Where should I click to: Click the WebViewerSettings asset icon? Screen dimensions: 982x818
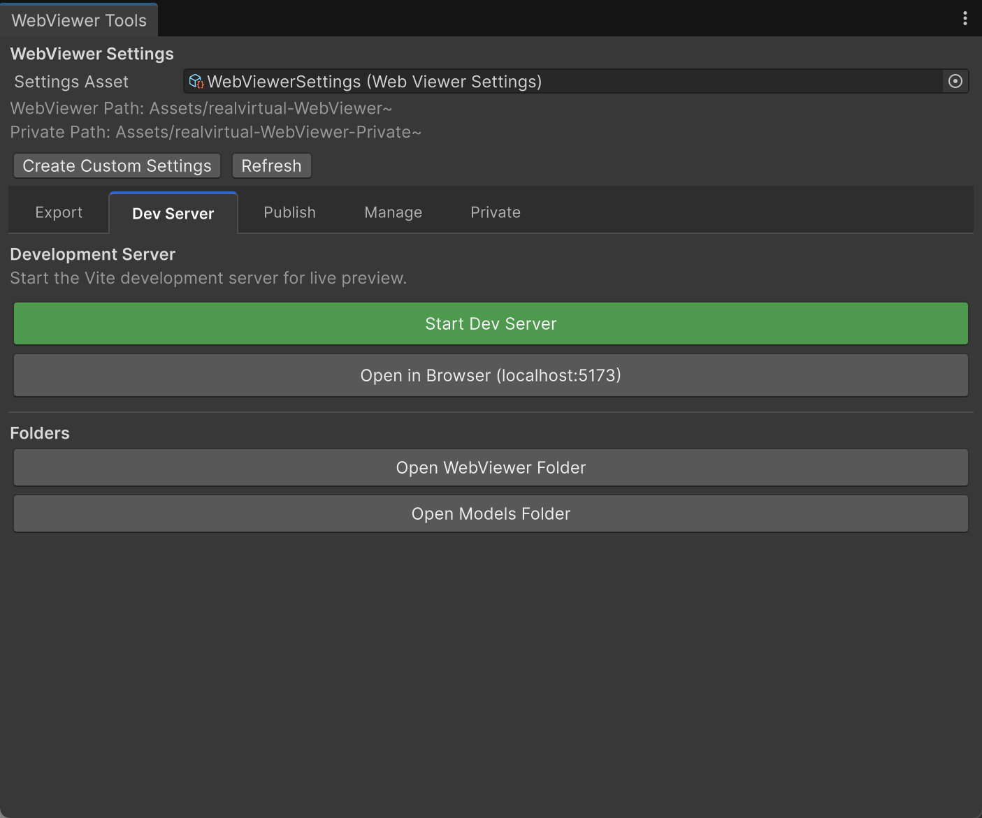(196, 82)
